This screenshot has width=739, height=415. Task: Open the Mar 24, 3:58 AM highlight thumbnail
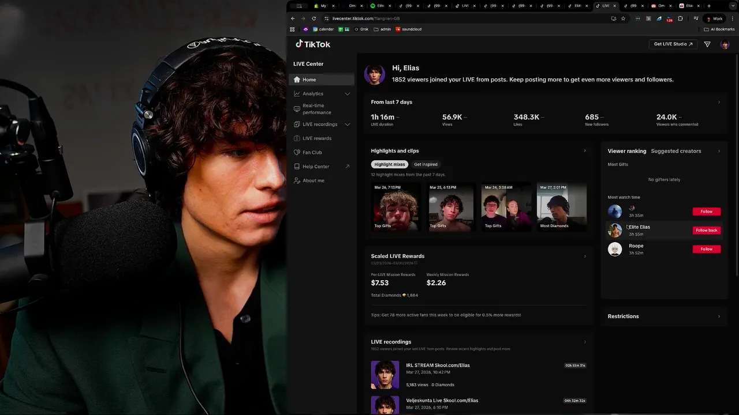[506, 207]
